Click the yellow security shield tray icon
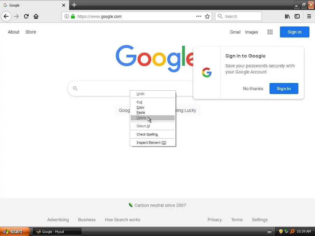Screen dimensions: 315x236 (281, 231)
